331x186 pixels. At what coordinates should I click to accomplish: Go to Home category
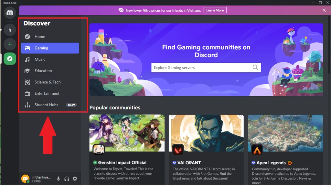coord(50,37)
